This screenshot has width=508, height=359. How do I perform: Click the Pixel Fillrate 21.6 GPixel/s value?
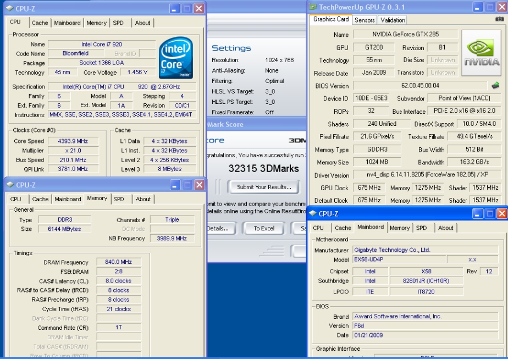coord(377,136)
